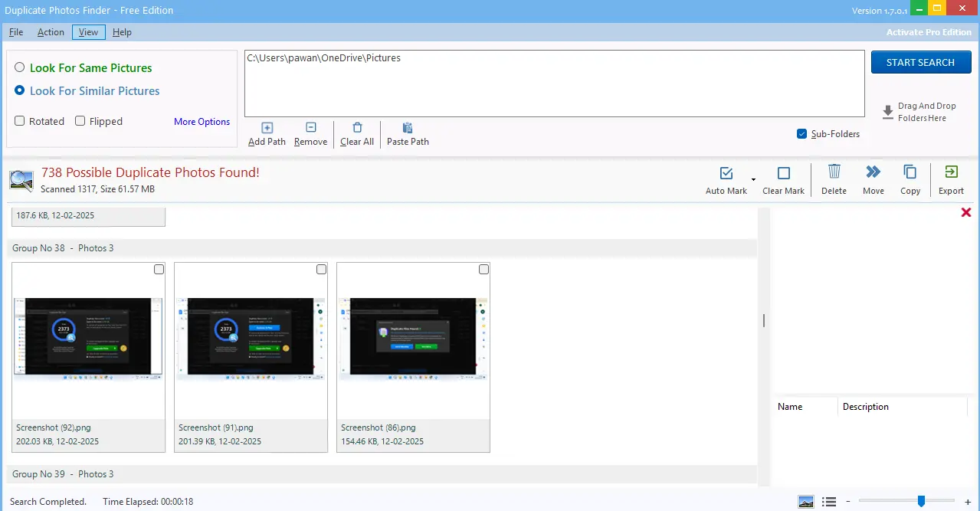Click the 187.6 KB, 12-02-2025 details
This screenshot has width=980, height=511.
pos(55,215)
